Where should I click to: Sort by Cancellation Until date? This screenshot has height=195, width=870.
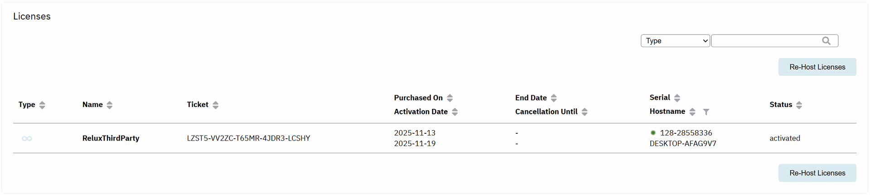[x=584, y=112]
